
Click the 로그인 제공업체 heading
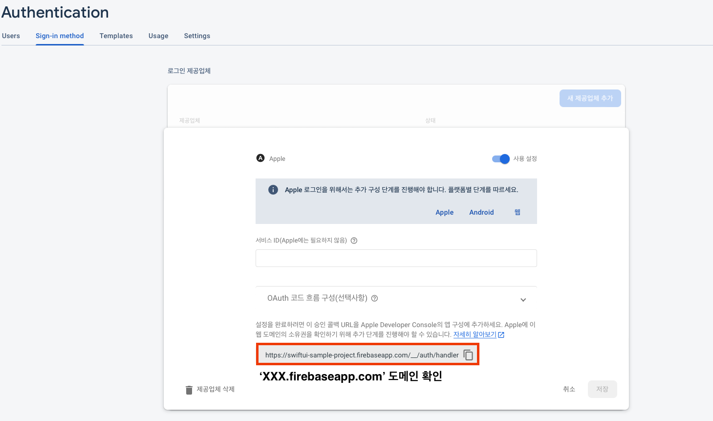coord(189,71)
